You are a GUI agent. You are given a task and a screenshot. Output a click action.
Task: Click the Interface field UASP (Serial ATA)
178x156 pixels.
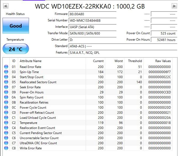(x=93, y=27)
